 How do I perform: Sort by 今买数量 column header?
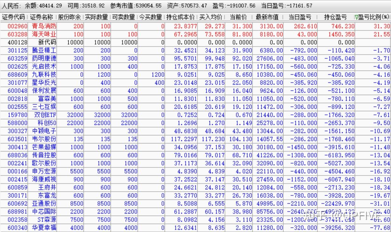pos(150,17)
